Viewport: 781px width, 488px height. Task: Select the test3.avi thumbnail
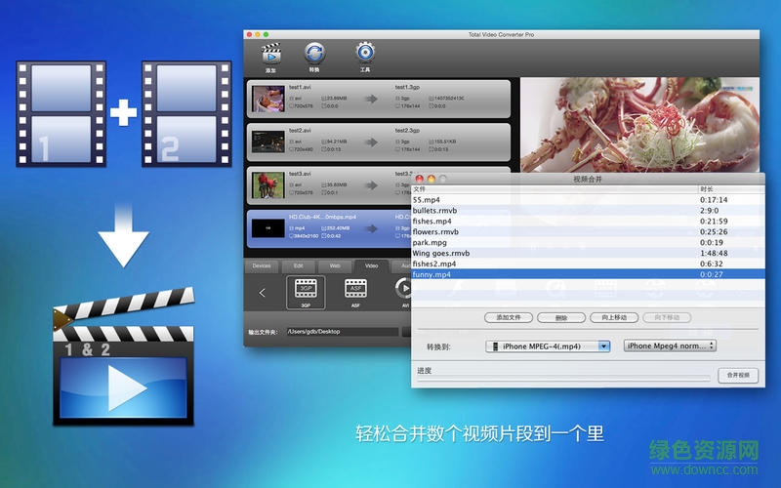pyautogui.click(x=267, y=184)
